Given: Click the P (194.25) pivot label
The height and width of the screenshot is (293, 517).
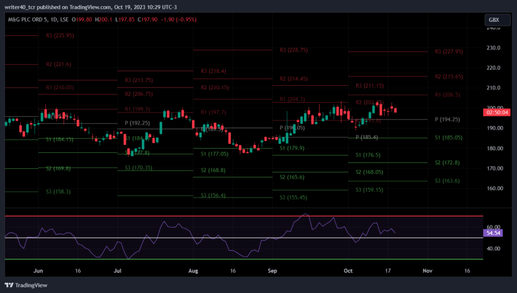Looking at the screenshot, I should 447,120.
